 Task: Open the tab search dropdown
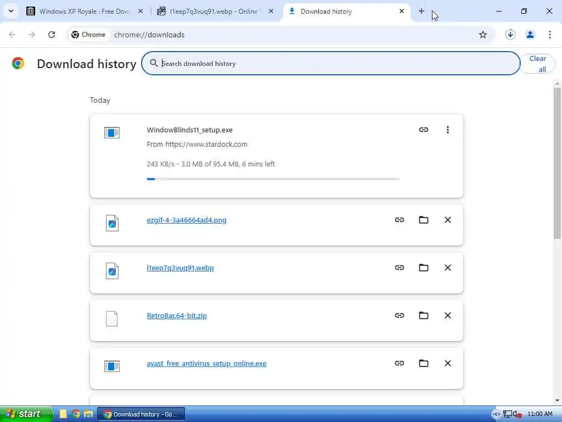point(11,11)
